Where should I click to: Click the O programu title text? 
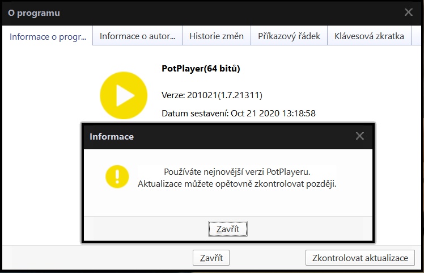[34, 12]
